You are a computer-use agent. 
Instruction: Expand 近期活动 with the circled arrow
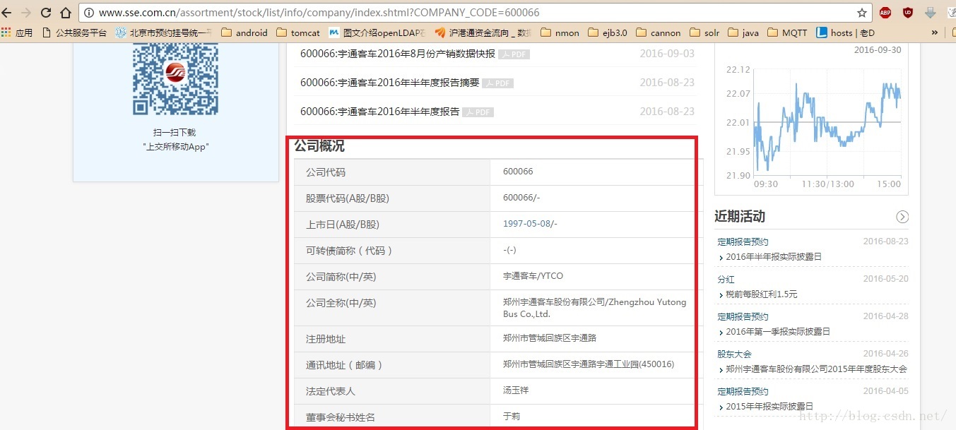click(x=902, y=217)
